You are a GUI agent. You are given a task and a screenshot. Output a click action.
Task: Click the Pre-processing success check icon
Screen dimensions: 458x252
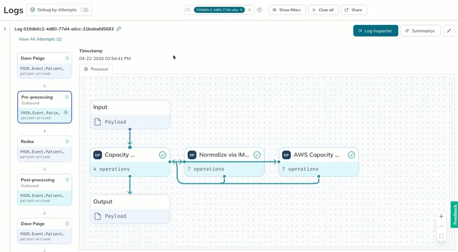click(x=67, y=97)
